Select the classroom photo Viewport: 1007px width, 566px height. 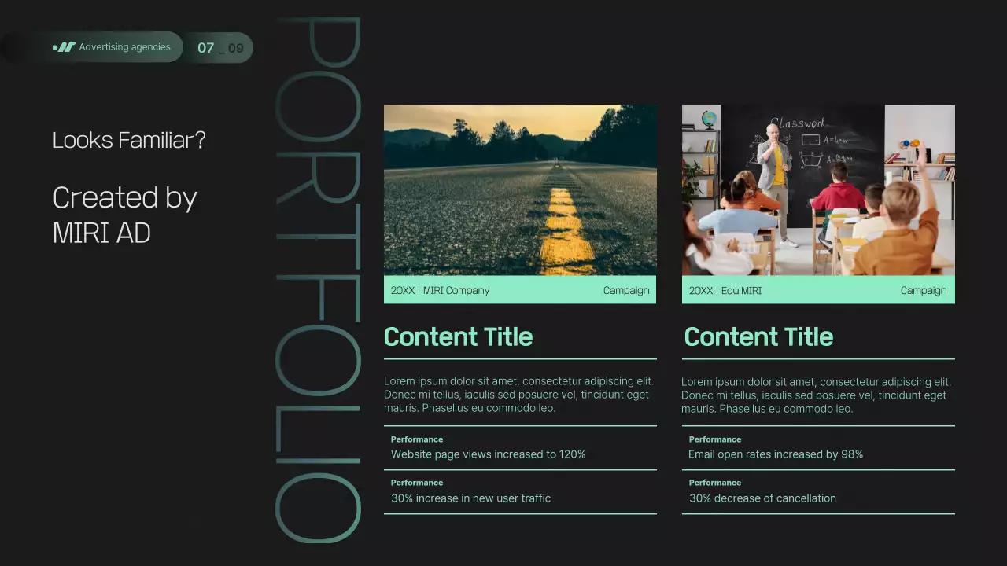818,189
